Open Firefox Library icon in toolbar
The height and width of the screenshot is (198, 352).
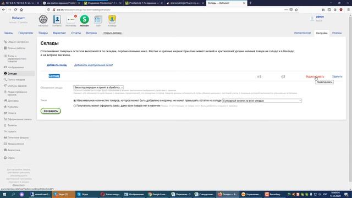[323, 10]
